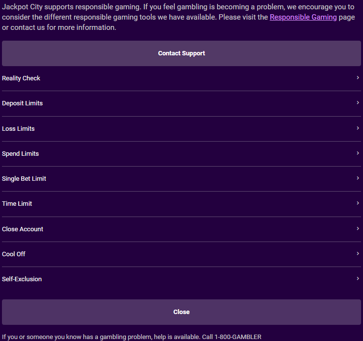
Task: Click the Cool Off chevron arrow
Action: coord(358,254)
